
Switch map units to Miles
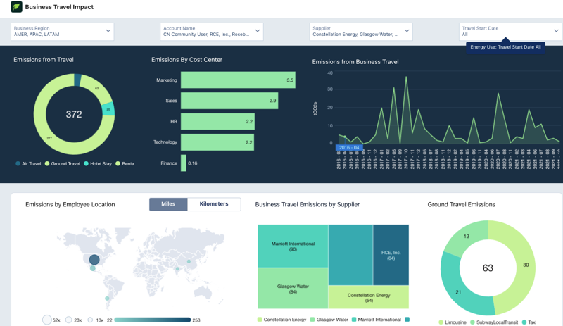tap(168, 204)
